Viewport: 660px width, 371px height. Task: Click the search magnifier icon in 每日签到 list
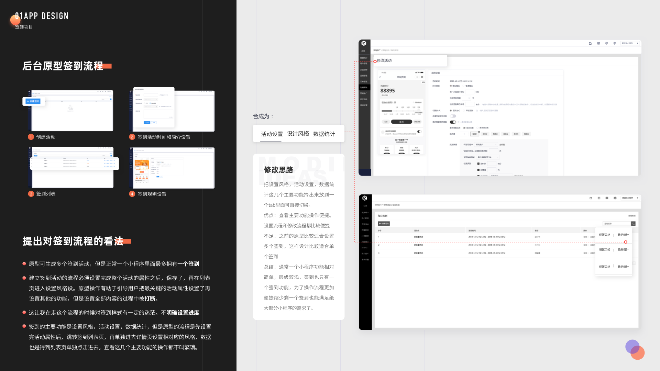pos(633,224)
